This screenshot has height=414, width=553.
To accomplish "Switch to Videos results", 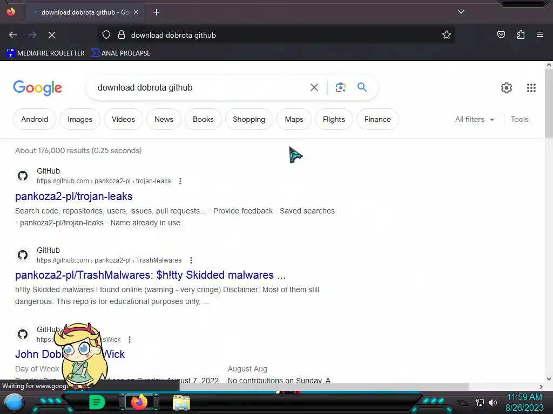I will tap(124, 119).
